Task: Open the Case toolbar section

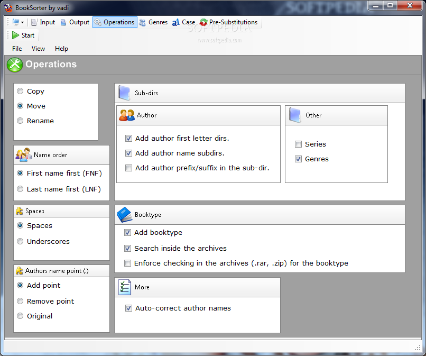Action: (x=183, y=22)
